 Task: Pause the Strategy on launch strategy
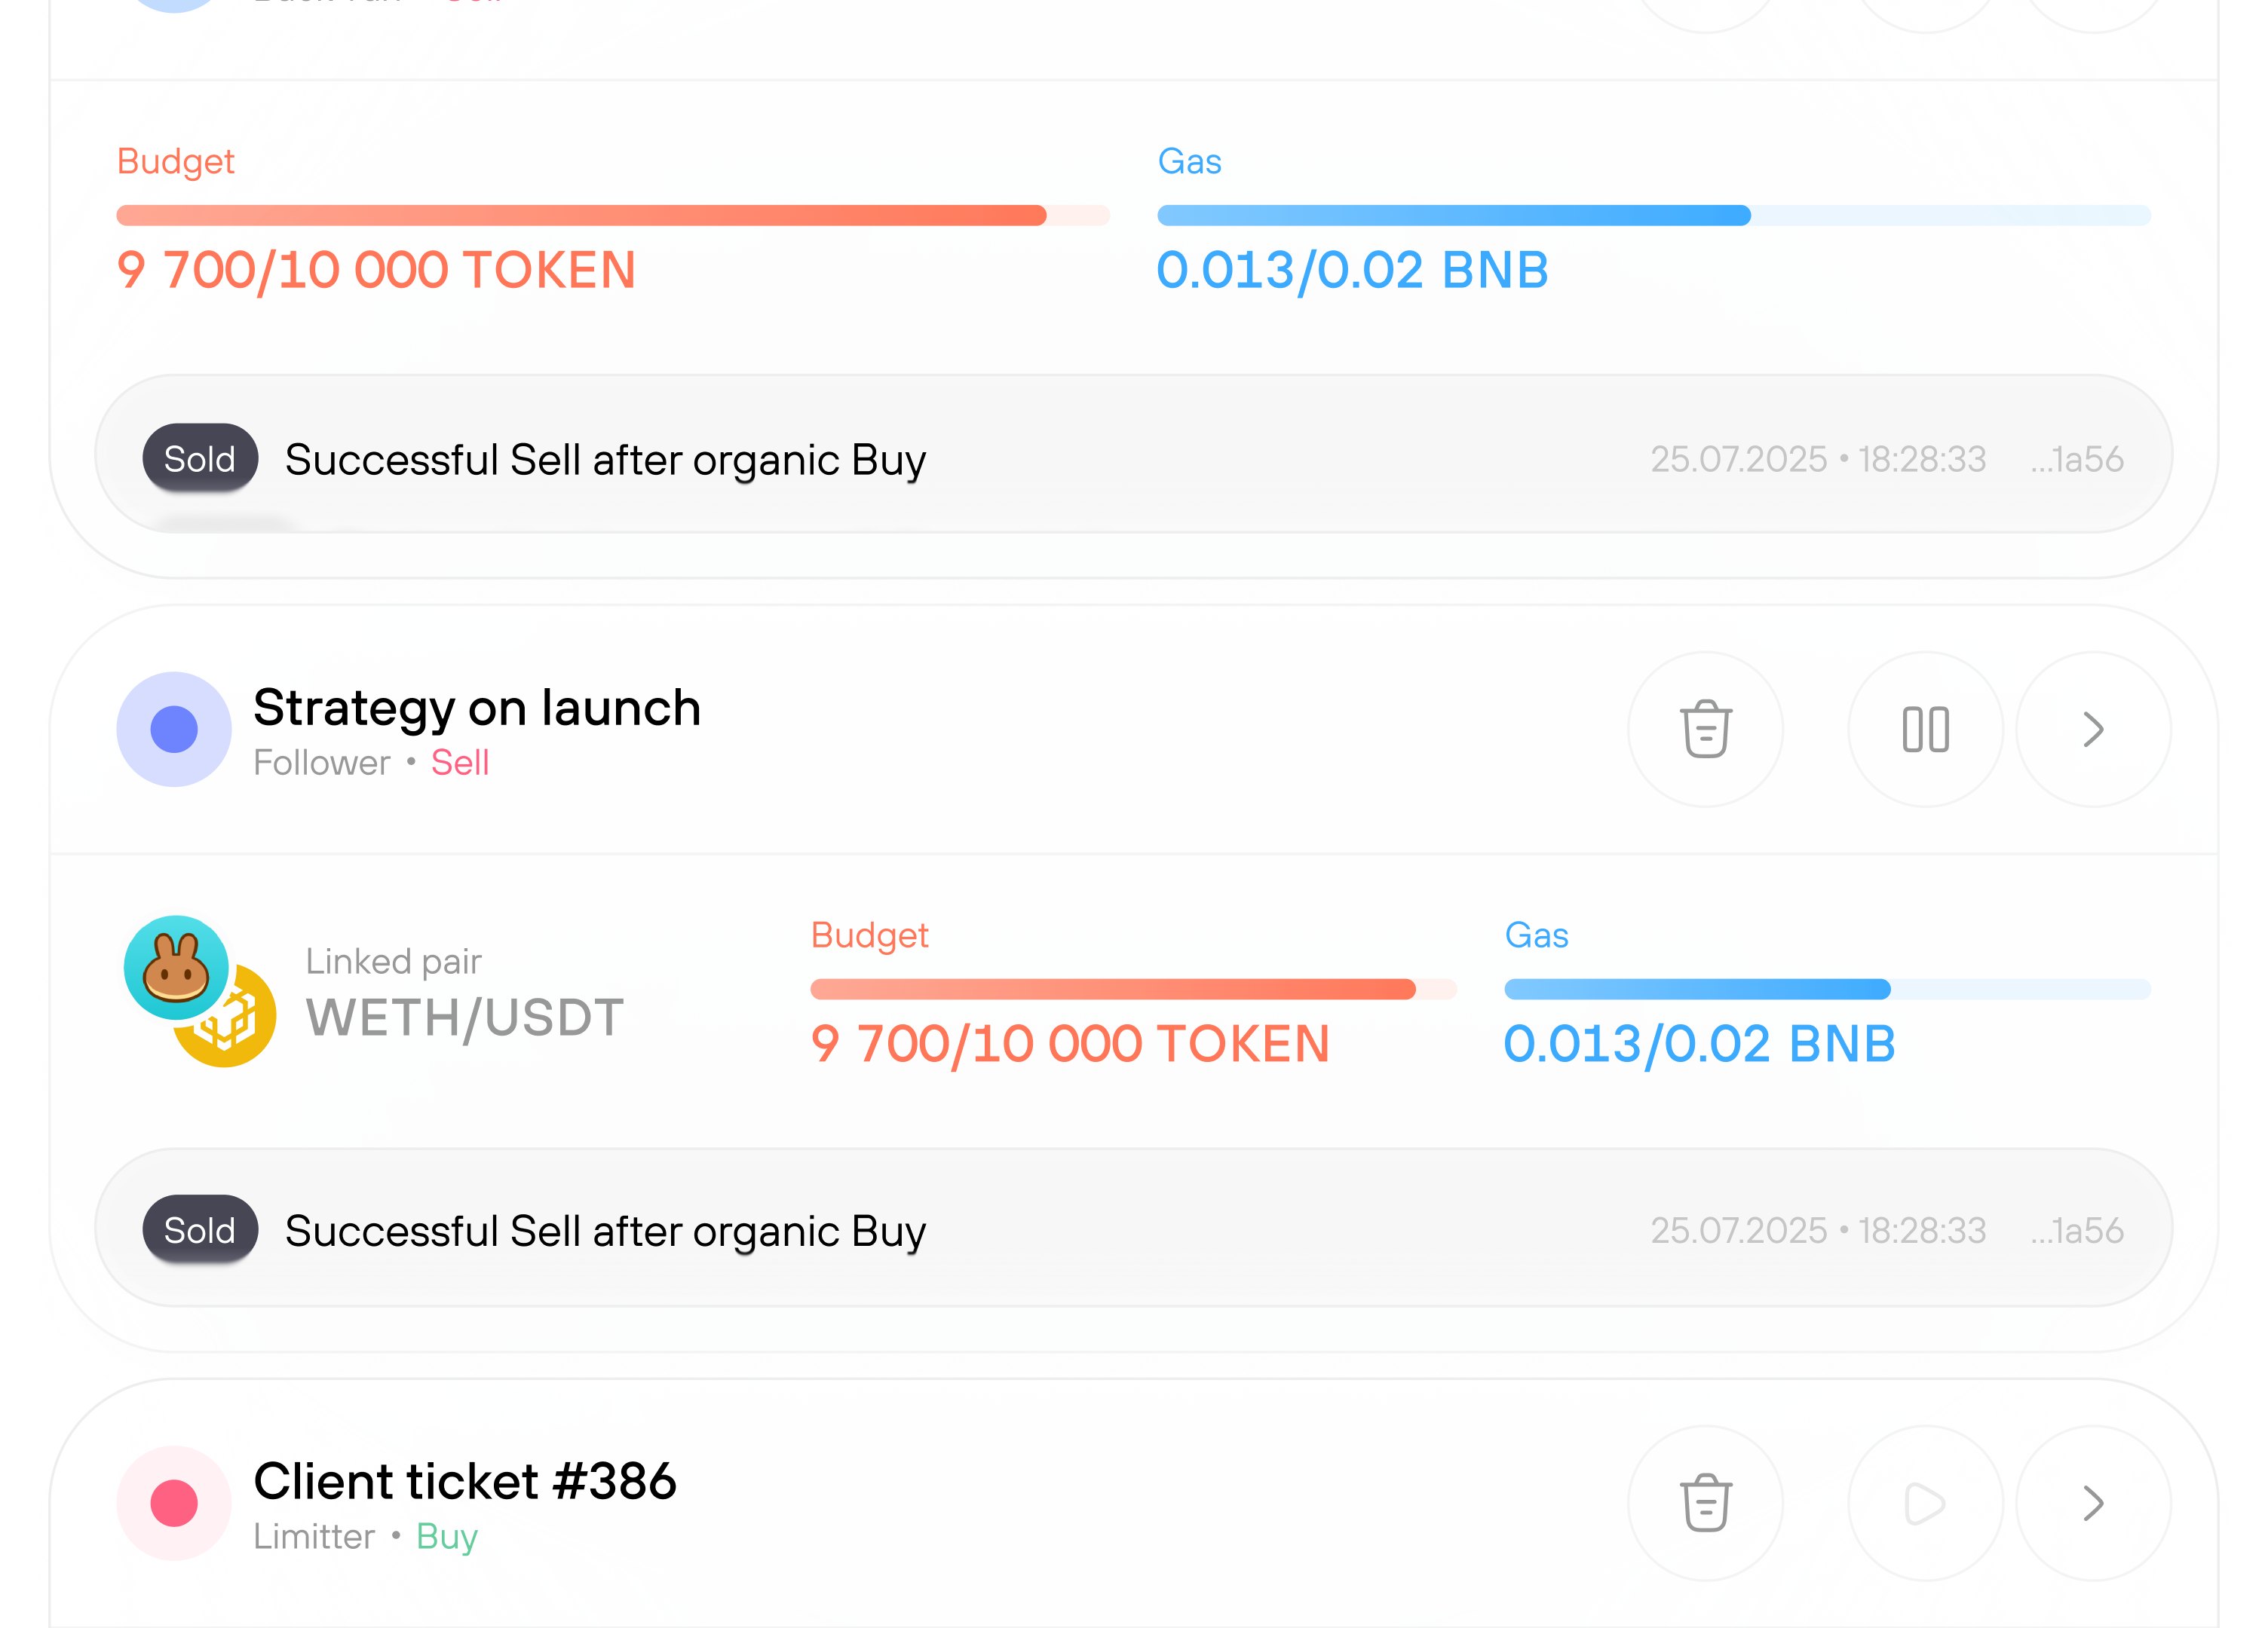coord(1925,730)
